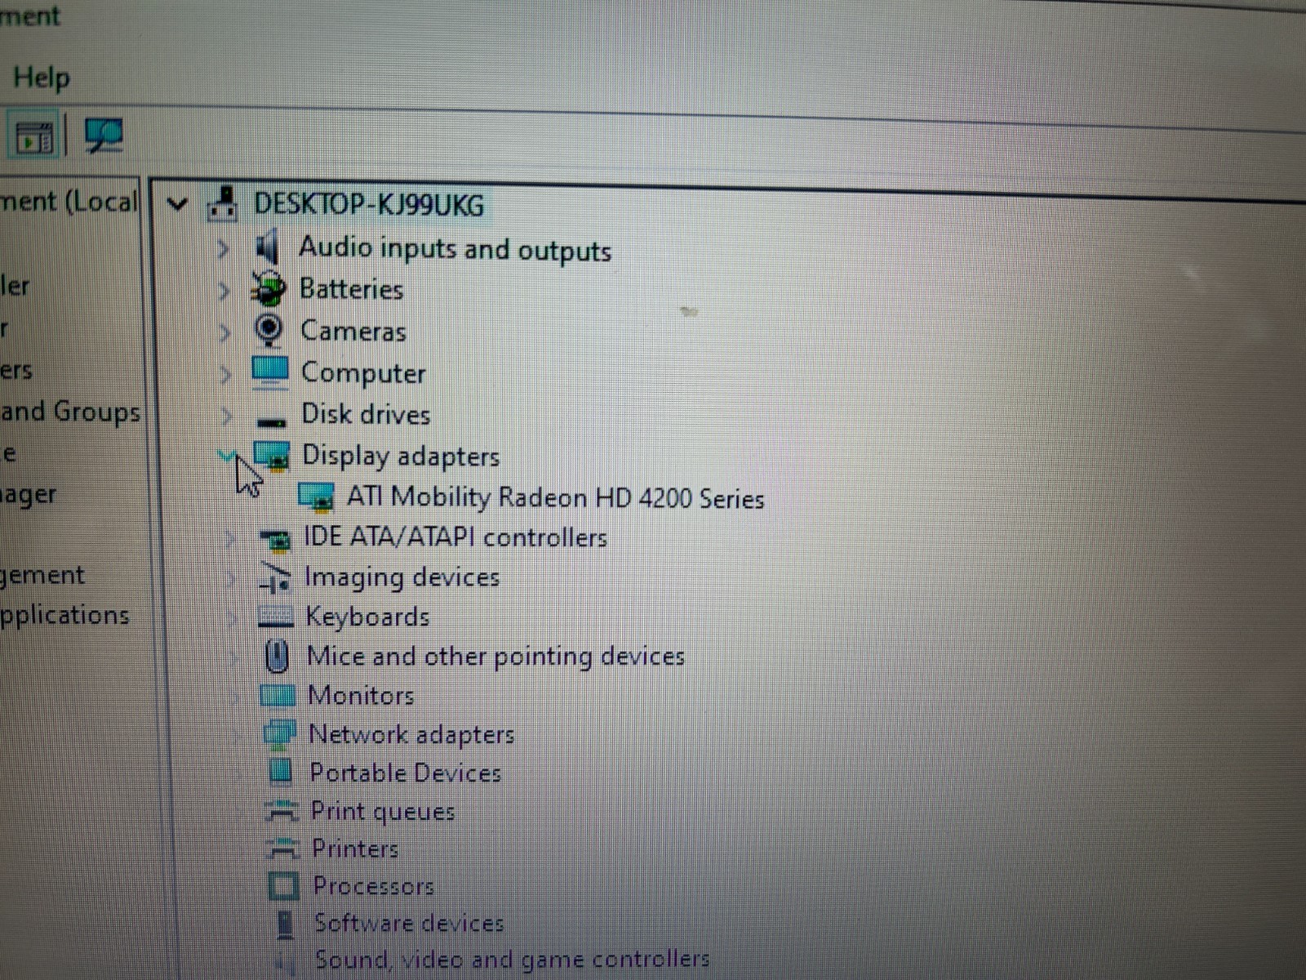1306x980 pixels.
Task: Expand the Disk drives category
Action: coord(226,416)
